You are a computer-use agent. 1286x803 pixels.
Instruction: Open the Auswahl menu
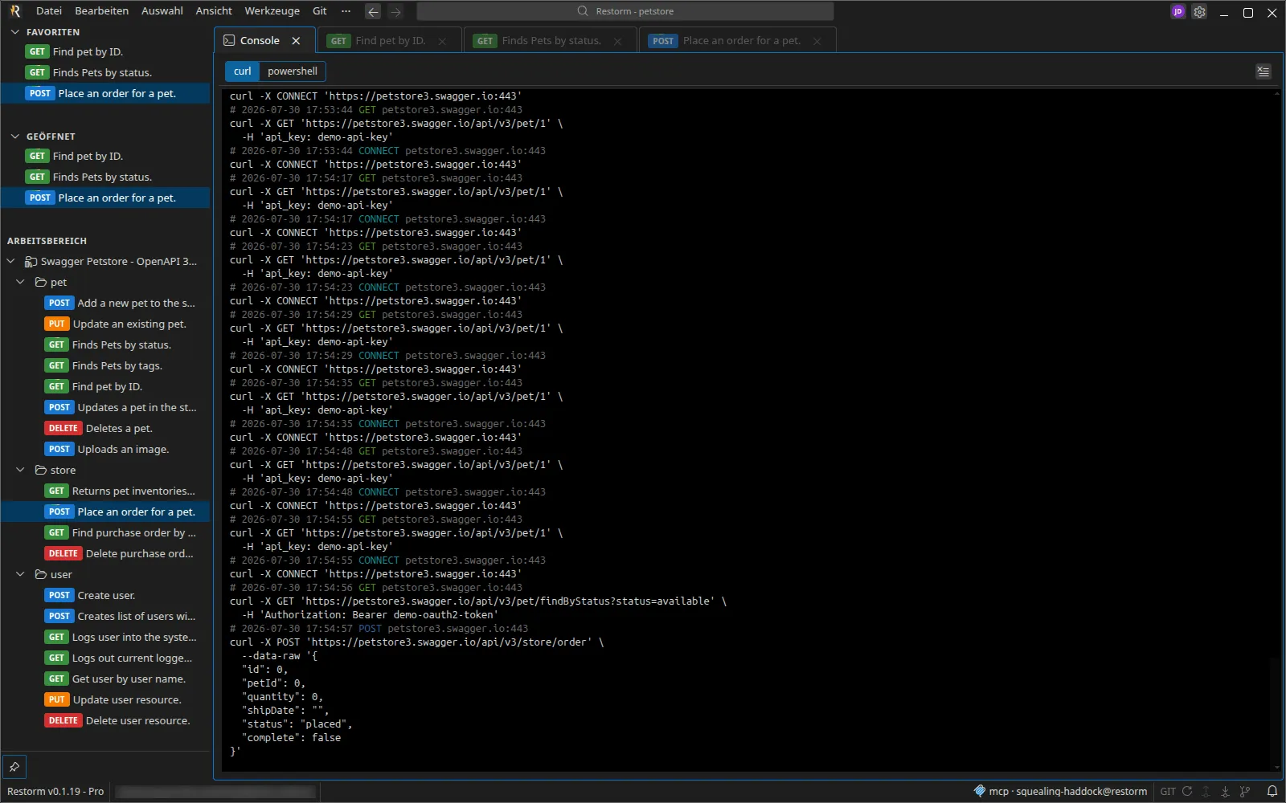(x=162, y=11)
